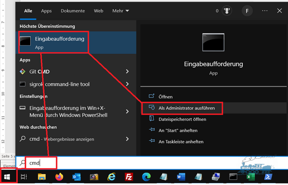
Task: Open Firefox from the taskbar
Action: pos(59,177)
